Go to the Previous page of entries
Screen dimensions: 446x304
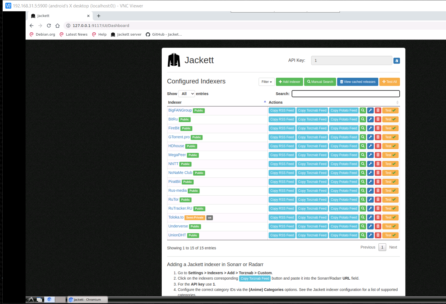click(368, 247)
